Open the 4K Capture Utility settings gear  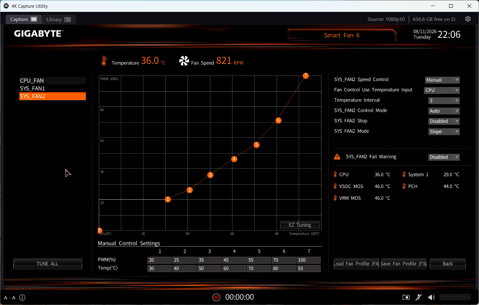468,19
